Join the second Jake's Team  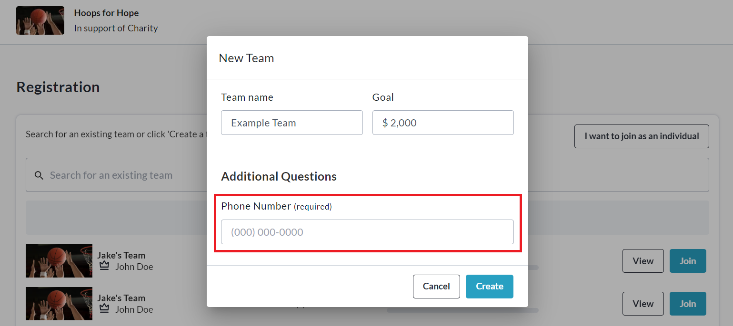click(687, 304)
